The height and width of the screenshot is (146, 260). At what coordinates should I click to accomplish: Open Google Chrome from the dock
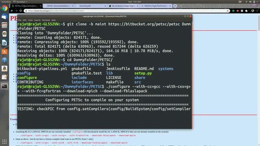[x=4, y=8]
